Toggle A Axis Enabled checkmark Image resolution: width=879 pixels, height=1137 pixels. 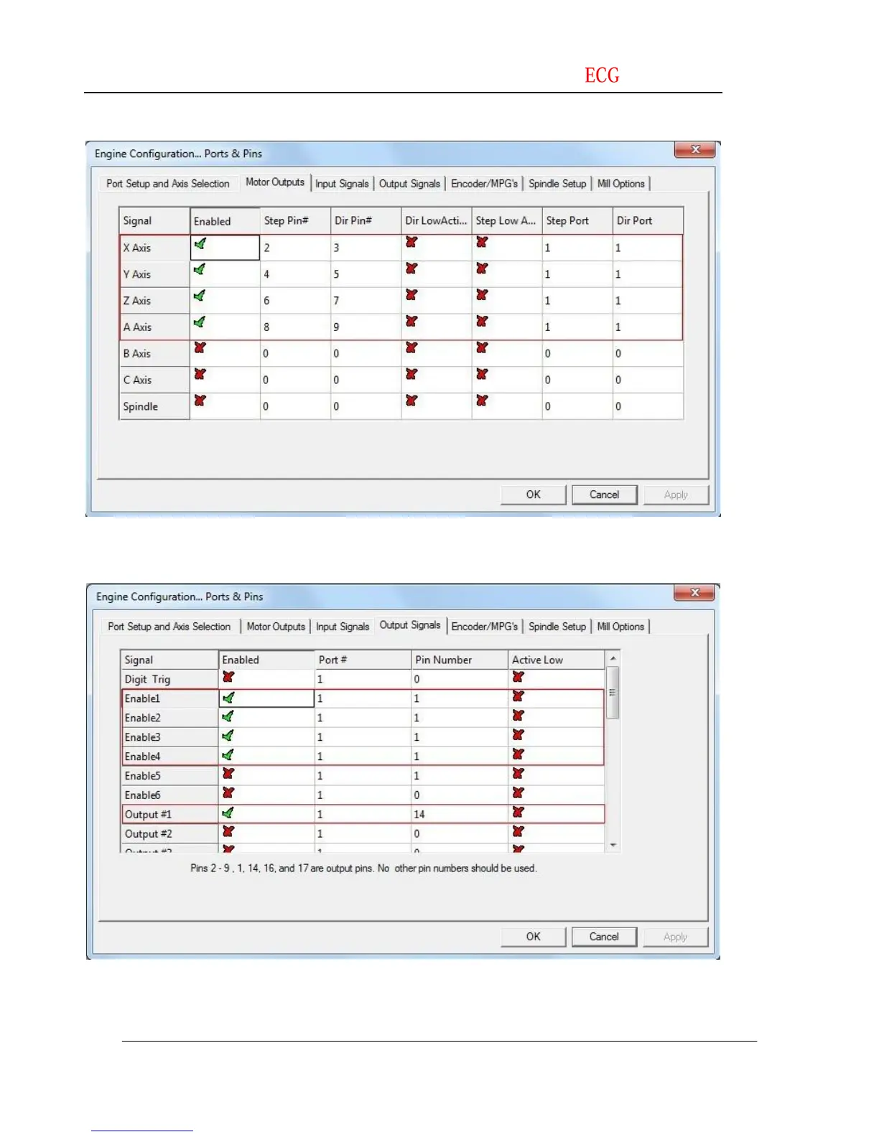(x=200, y=322)
